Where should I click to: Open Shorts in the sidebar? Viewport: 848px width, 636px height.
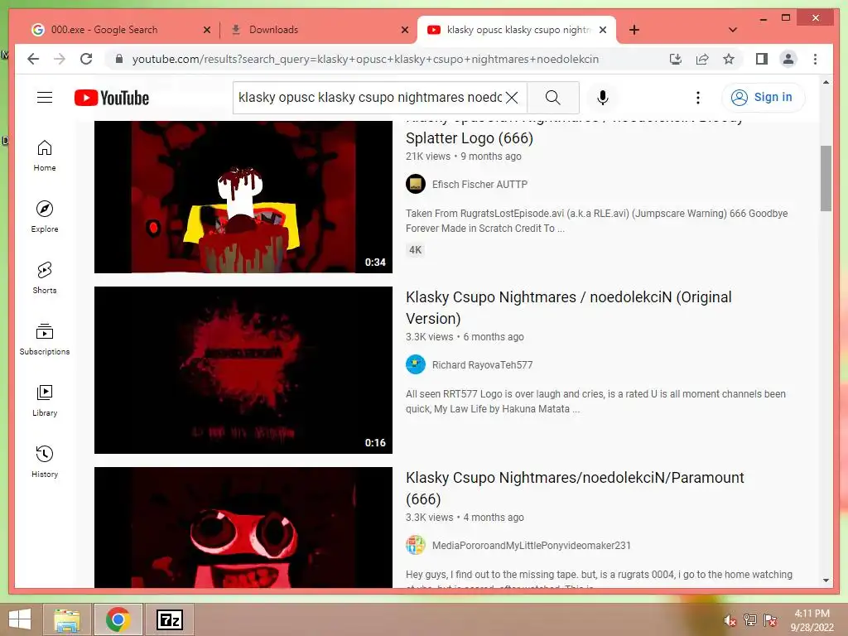45,278
